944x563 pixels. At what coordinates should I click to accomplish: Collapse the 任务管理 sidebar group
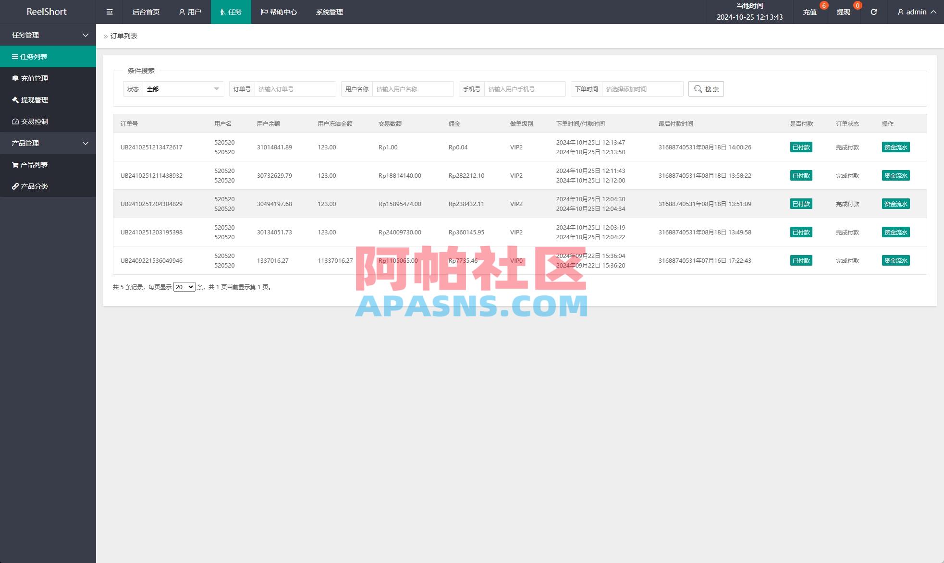(48, 35)
